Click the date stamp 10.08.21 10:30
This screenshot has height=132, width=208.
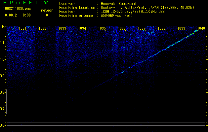click(x=17, y=15)
